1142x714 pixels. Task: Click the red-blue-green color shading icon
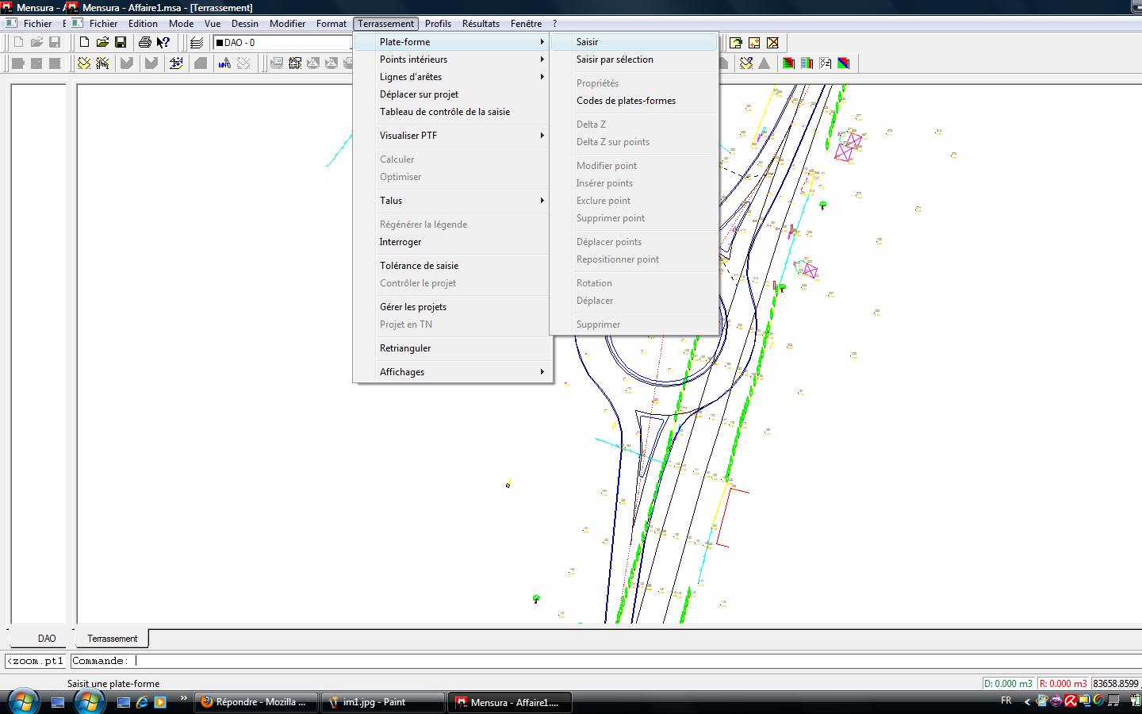coord(843,63)
